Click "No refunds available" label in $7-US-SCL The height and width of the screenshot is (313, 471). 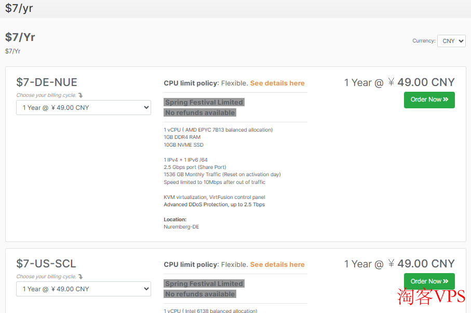point(200,294)
